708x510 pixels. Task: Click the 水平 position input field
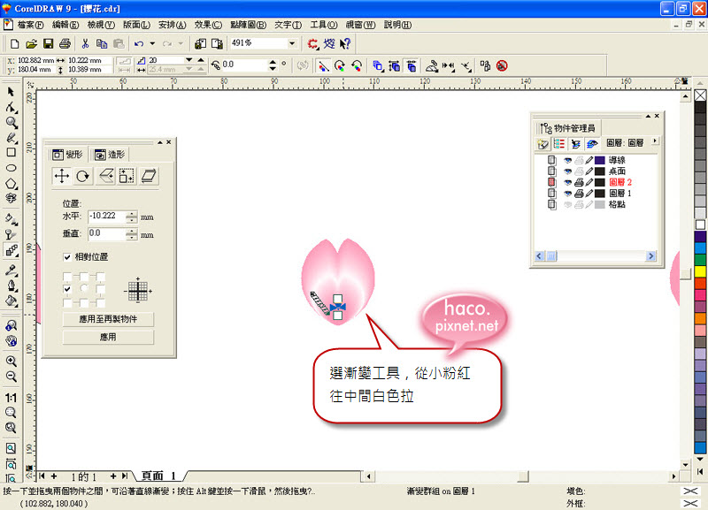[x=106, y=217]
